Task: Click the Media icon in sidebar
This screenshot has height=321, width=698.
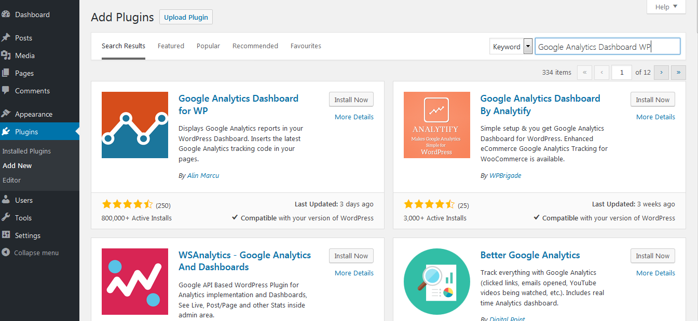Action: [6, 55]
